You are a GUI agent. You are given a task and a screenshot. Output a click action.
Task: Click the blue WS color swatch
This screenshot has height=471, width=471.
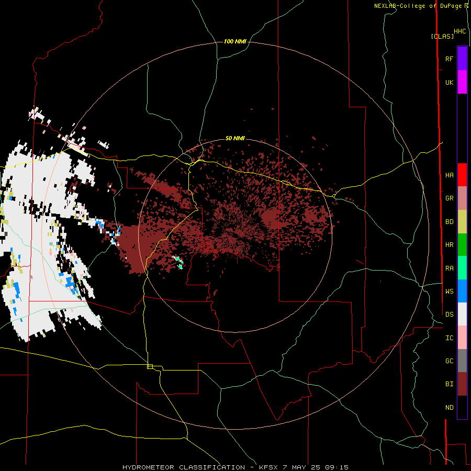point(462,291)
